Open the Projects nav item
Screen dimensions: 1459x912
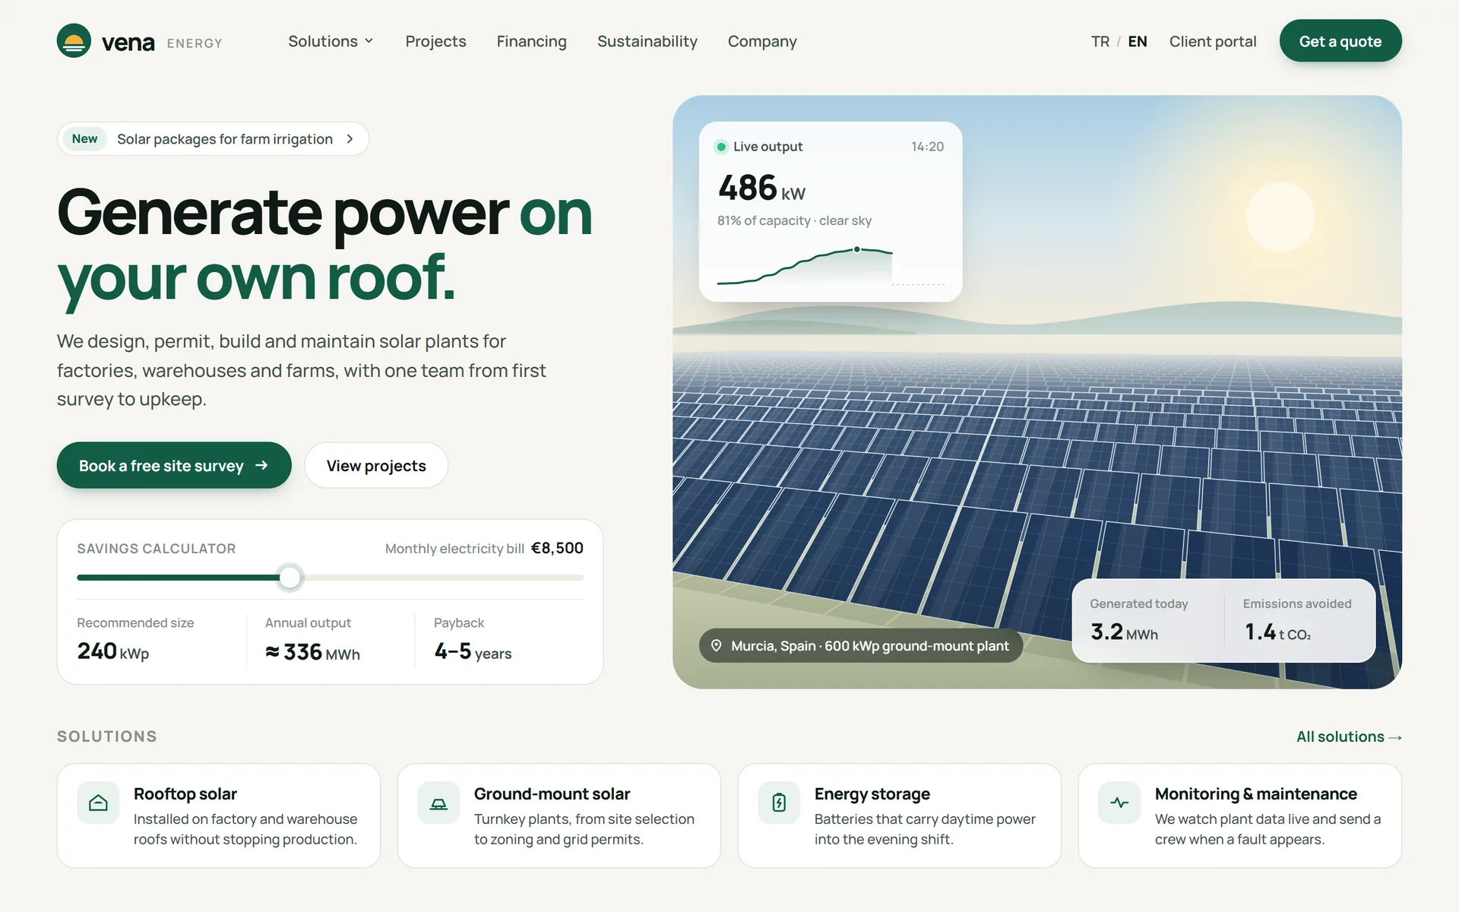(435, 41)
